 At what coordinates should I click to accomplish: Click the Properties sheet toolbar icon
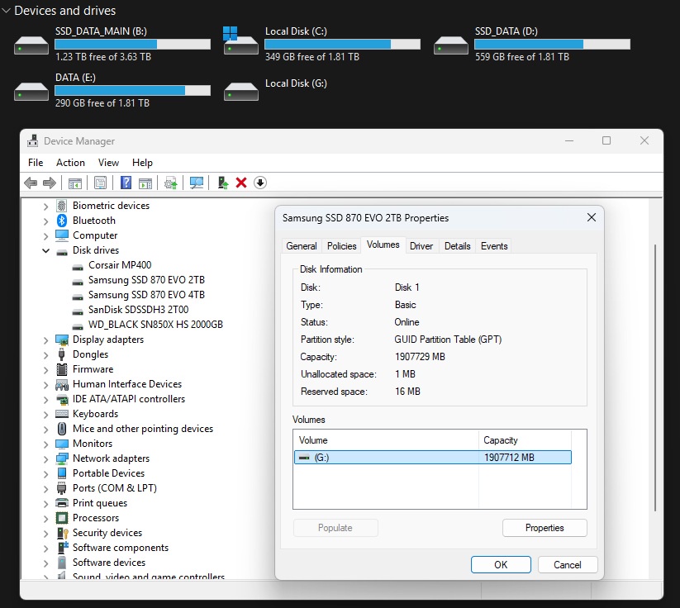coord(100,183)
